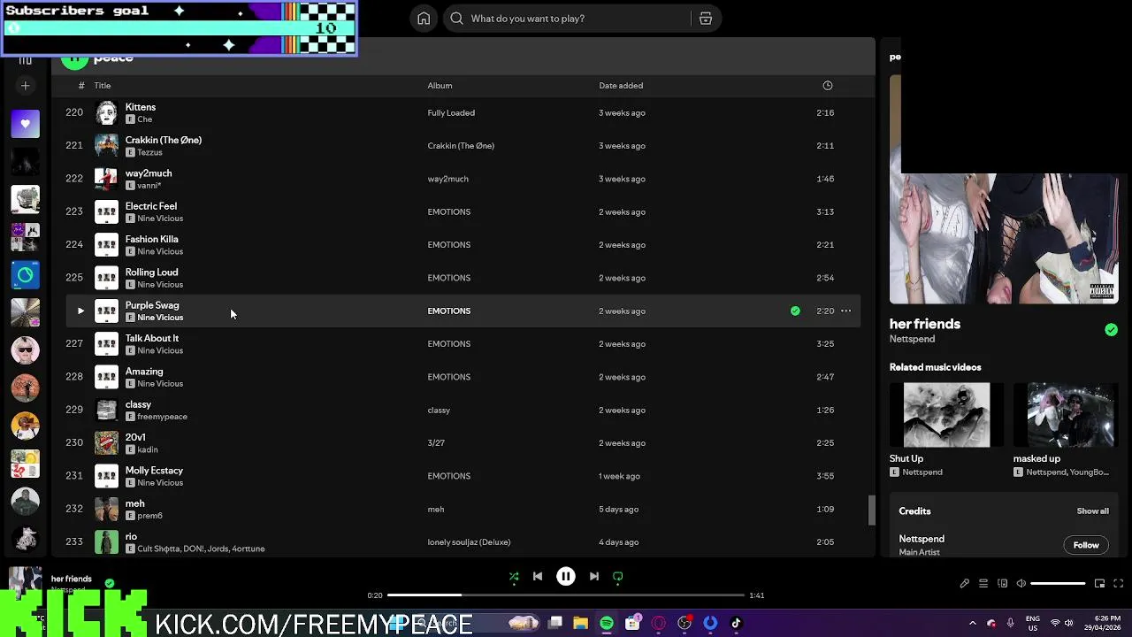
Task: Show hidden tray icons chevron
Action: pos(972,624)
